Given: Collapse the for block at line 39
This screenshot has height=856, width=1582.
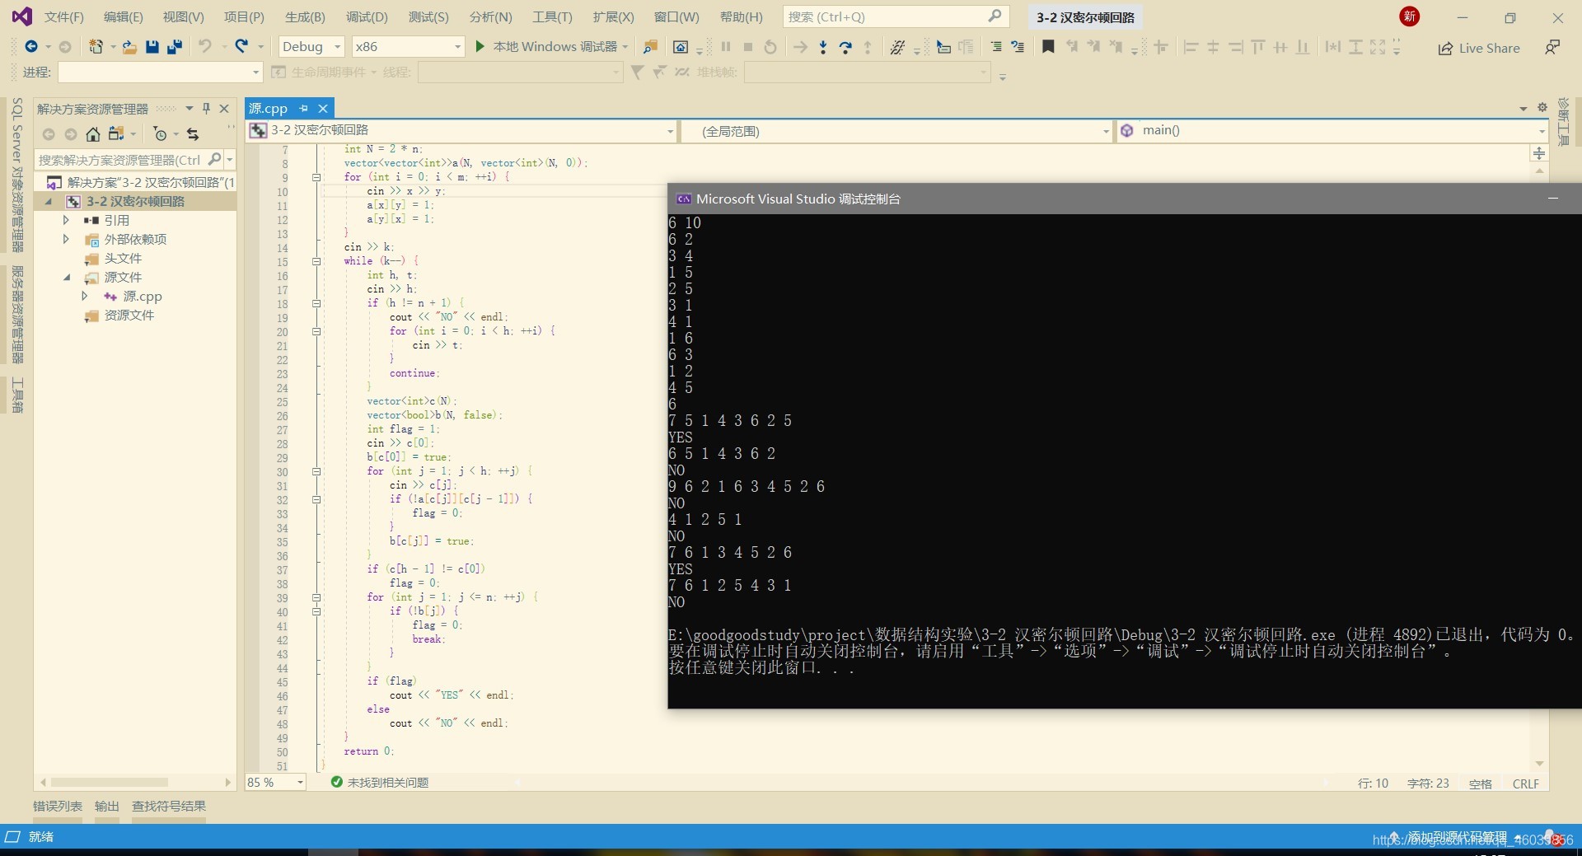Looking at the screenshot, I should (x=316, y=597).
